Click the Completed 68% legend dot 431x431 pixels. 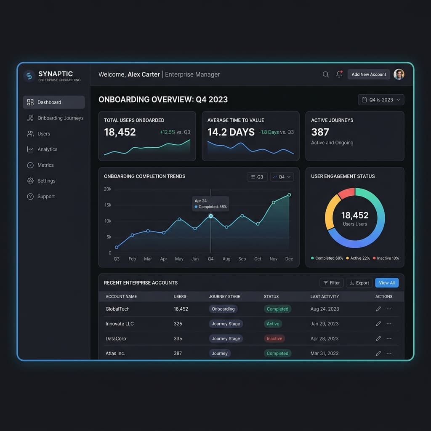pos(312,258)
